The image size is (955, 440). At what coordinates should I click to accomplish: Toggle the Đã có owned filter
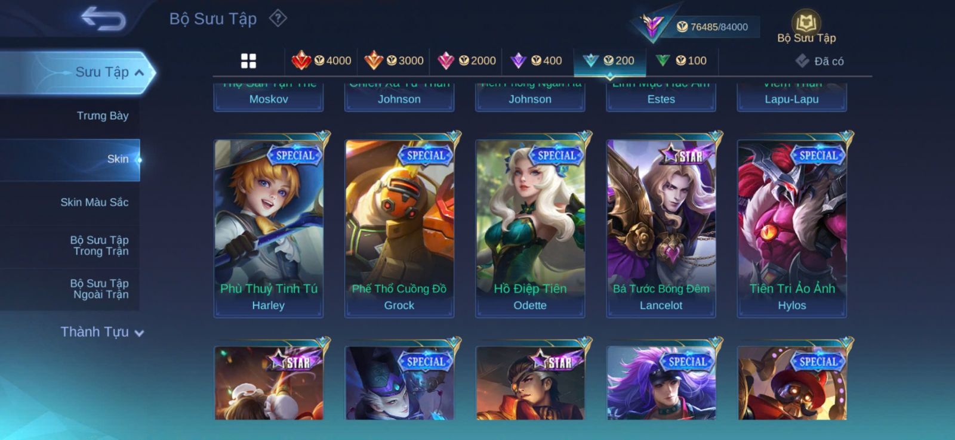820,61
